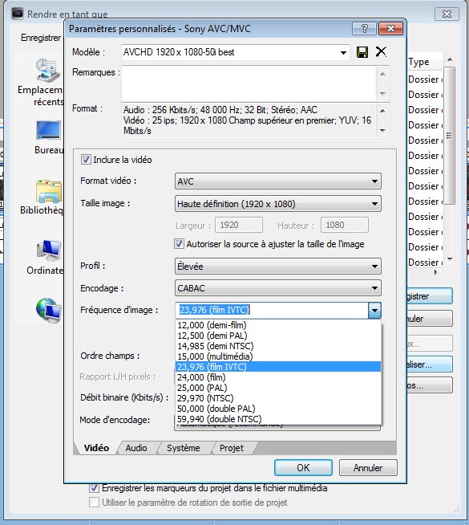Expand the Modèle dropdown
Viewport: 469px width, 525px height.
343,52
